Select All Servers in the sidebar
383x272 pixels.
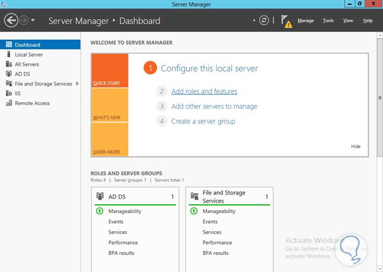tap(27, 64)
